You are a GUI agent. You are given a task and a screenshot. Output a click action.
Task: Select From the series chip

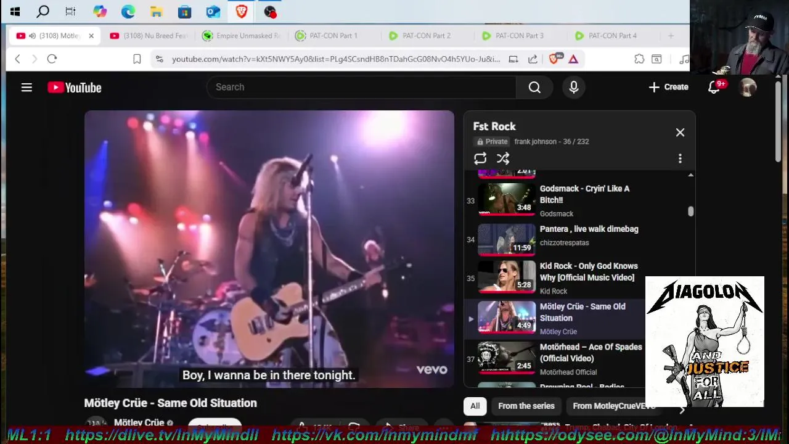(x=526, y=406)
